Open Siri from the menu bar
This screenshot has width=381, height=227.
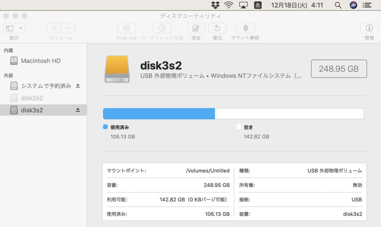(x=353, y=5)
